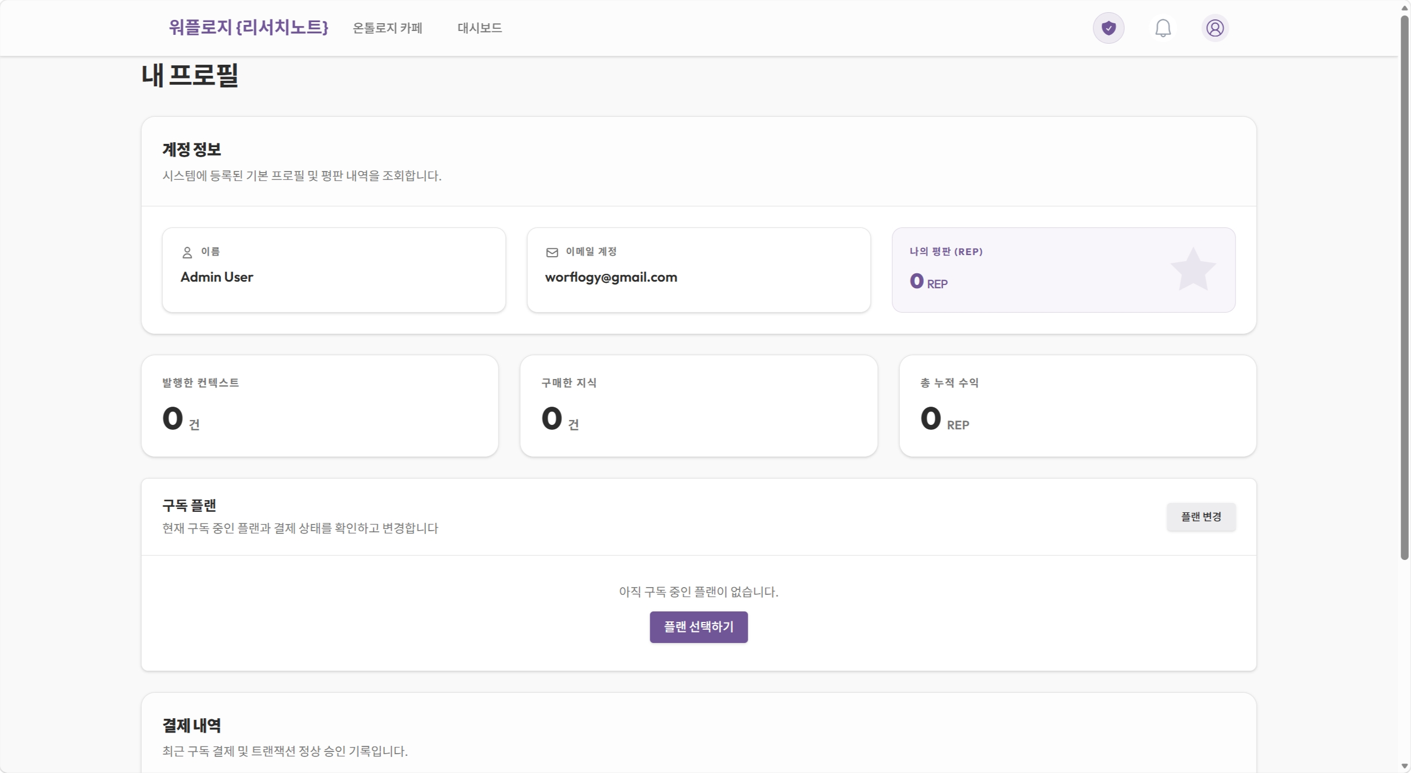The image size is (1411, 773).
Task: Click the 계정 정보 section title
Action: point(191,149)
